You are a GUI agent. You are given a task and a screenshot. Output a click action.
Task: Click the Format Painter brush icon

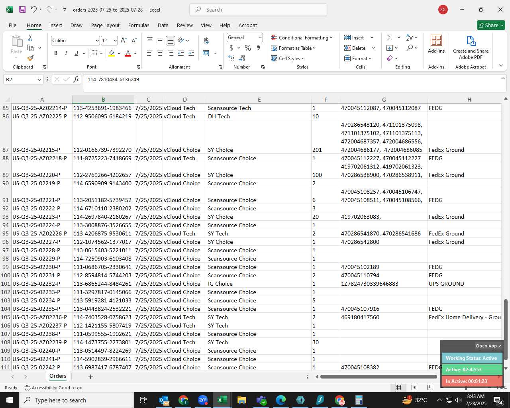[x=30, y=58]
